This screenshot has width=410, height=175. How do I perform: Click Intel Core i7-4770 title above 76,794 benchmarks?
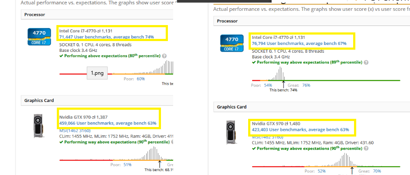[x=279, y=37]
